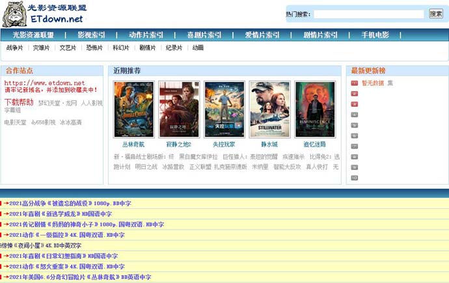This screenshot has height=283, width=449.
Task: Click rank 1 badge in 最新更新榜
Action: (355, 83)
